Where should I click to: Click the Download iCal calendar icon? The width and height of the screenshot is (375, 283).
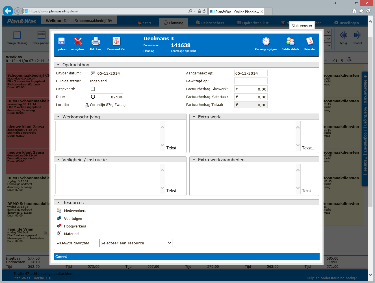coord(116,41)
